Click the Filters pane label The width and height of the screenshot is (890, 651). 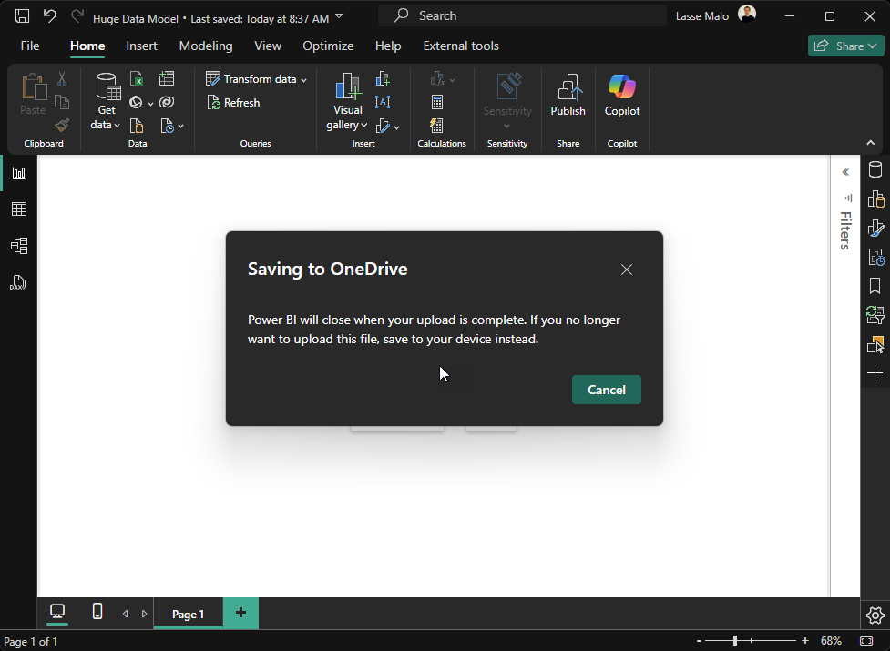[x=845, y=230]
